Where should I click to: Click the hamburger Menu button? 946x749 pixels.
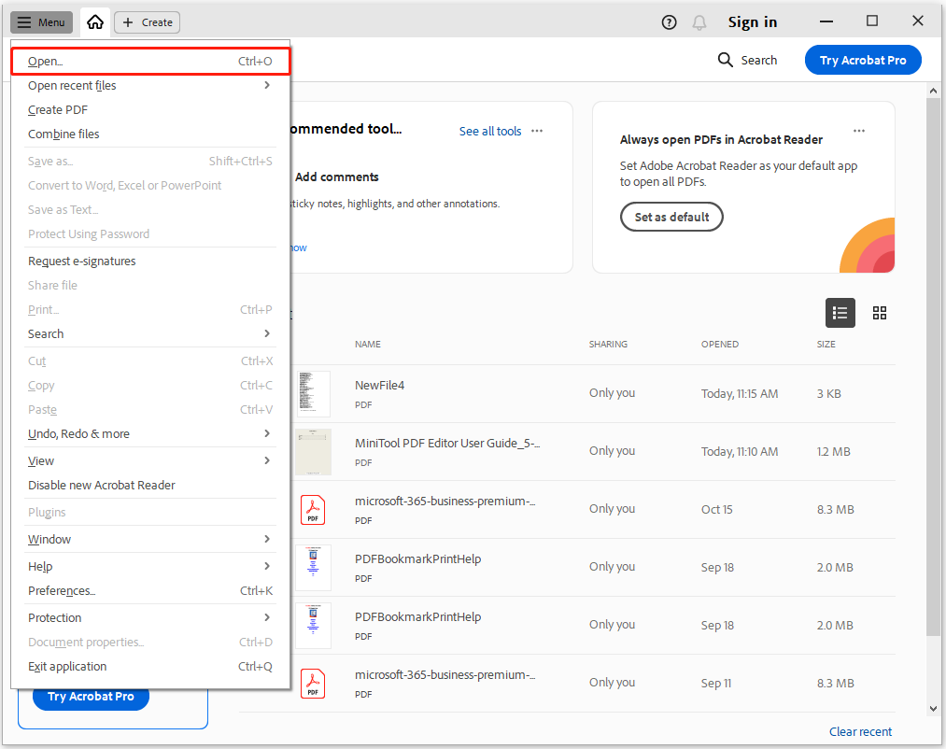coord(41,22)
